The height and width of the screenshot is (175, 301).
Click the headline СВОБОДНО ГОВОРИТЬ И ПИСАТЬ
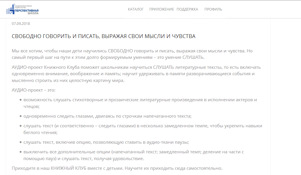(x=103, y=36)
